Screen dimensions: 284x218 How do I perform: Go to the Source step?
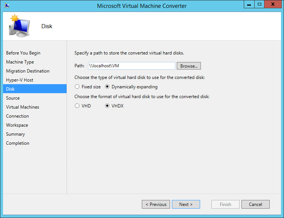coord(13,98)
